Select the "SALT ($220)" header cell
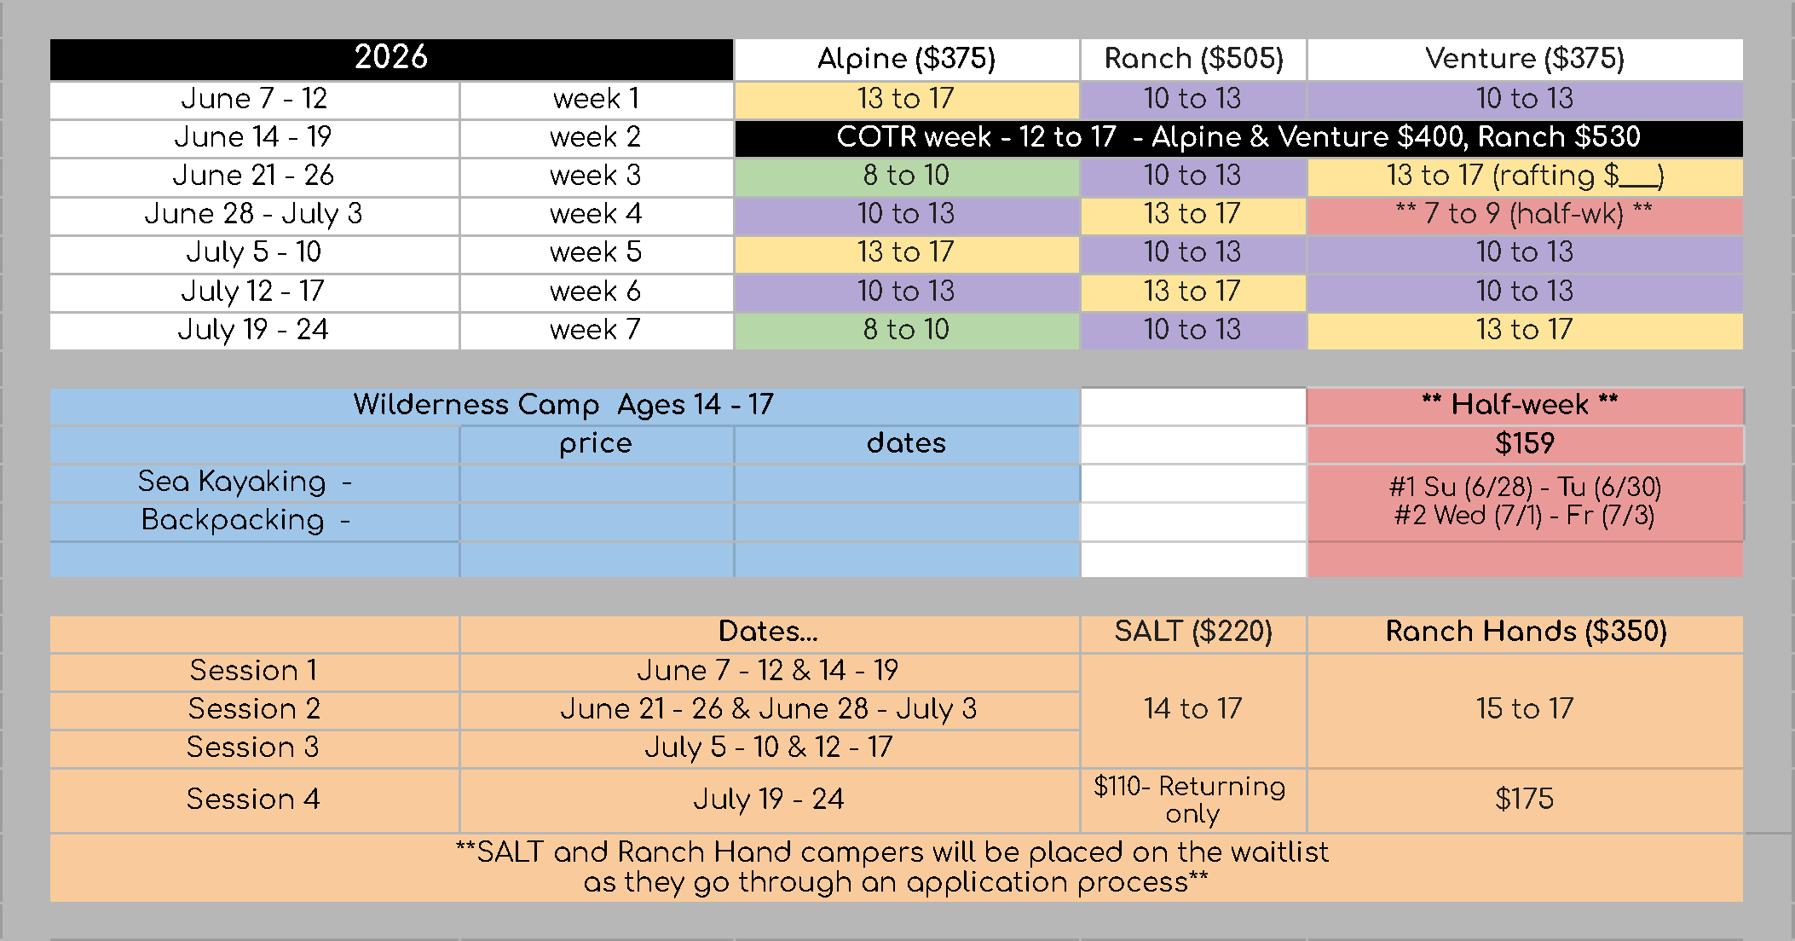 pyautogui.click(x=1193, y=632)
